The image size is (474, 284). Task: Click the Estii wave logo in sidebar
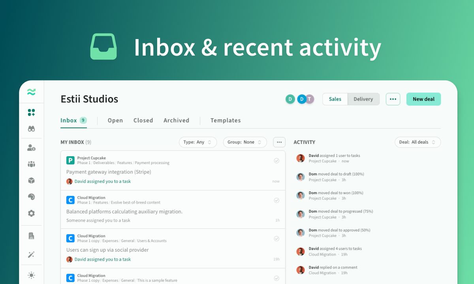31,92
